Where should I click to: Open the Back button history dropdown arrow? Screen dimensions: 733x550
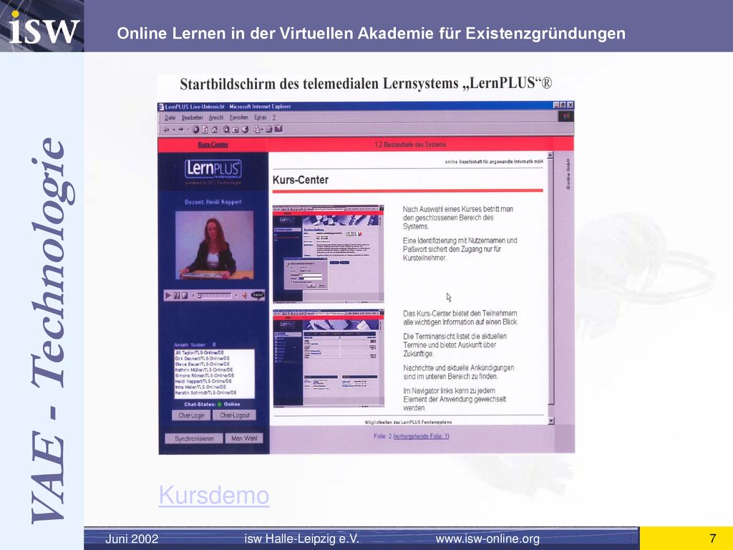[x=174, y=130]
